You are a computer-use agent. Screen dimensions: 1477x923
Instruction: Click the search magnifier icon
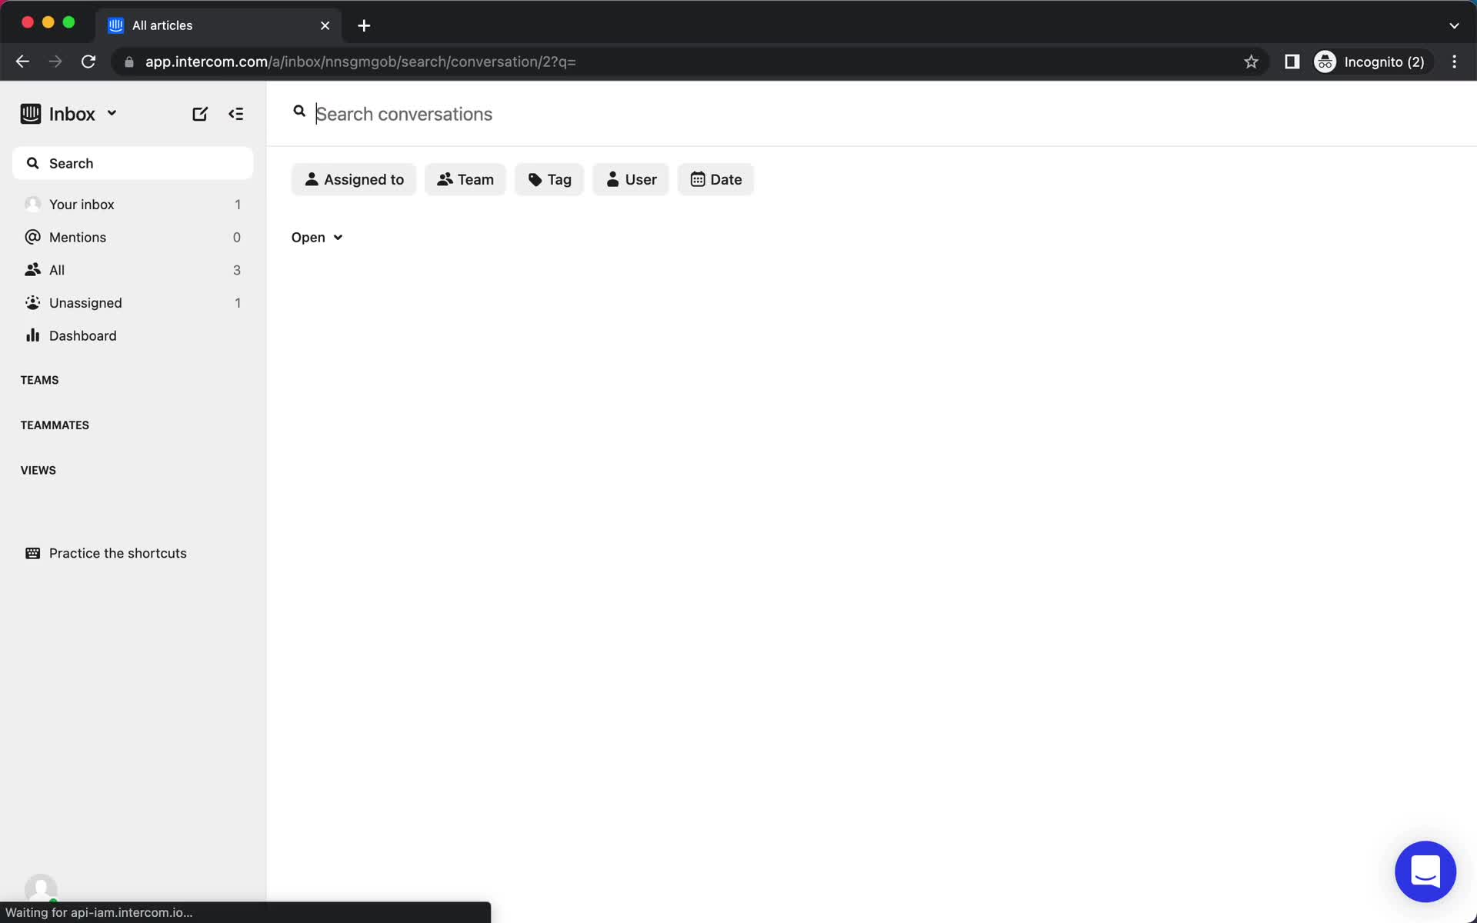click(x=298, y=113)
